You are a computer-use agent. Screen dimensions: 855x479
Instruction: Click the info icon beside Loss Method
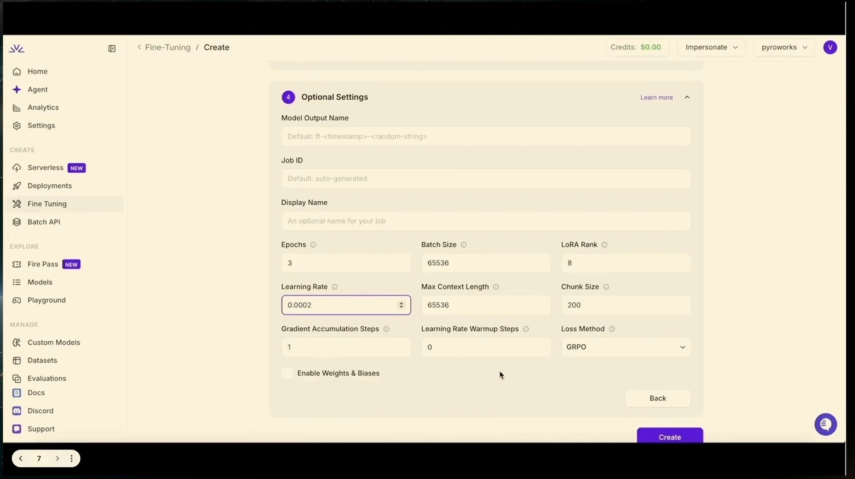tap(612, 329)
